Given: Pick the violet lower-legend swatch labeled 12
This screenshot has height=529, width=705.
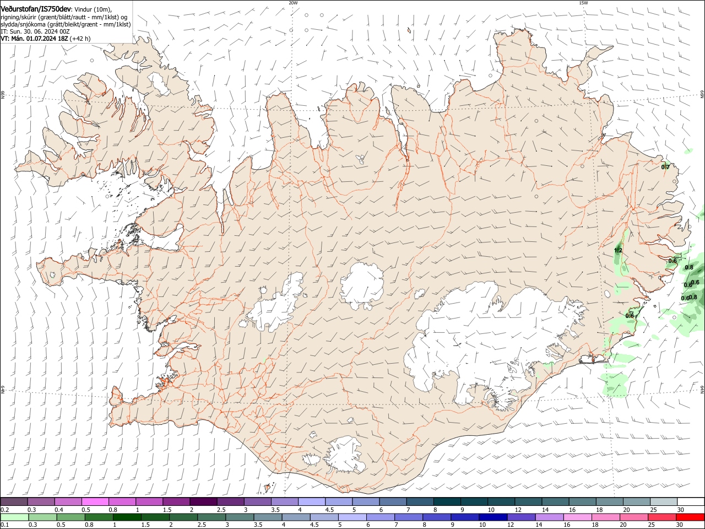Looking at the screenshot, I should [520, 517].
